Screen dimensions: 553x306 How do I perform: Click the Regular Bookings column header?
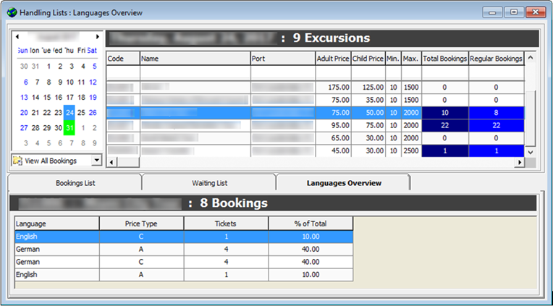pos(497,59)
